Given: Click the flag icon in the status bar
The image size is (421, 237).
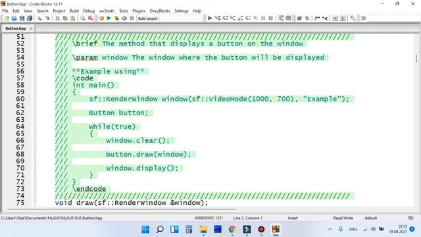Looking at the screenshot, I should point(410,218).
